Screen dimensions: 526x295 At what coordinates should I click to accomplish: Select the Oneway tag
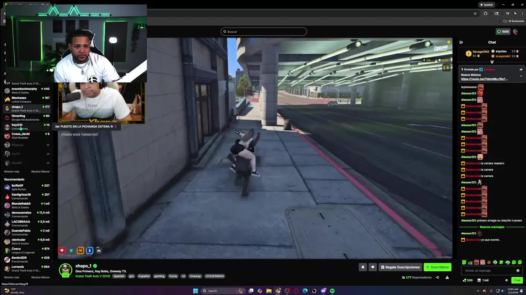click(195, 276)
